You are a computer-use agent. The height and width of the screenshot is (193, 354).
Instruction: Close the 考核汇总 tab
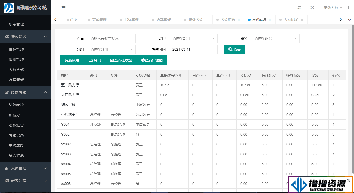[x=239, y=20]
